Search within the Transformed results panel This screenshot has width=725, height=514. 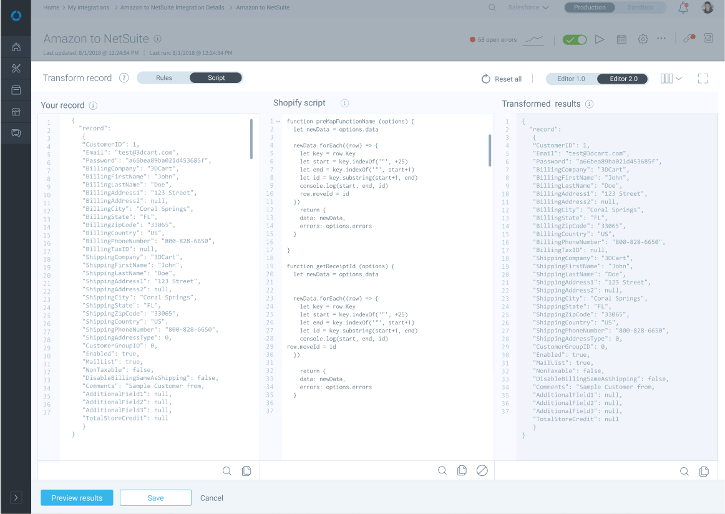pyautogui.click(x=684, y=472)
